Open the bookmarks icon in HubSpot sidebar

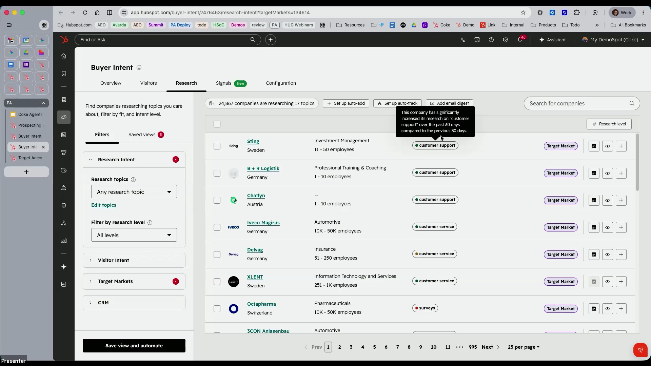tap(64, 74)
